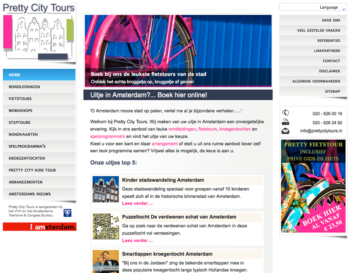Select CONTACT in the right menu
The height and width of the screenshot is (273, 350).
[x=313, y=61]
